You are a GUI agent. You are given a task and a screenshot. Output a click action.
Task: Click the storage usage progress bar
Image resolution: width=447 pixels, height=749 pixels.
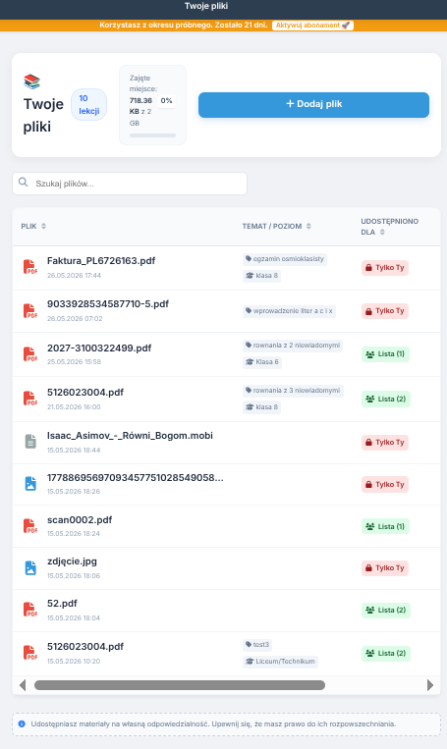click(x=152, y=135)
